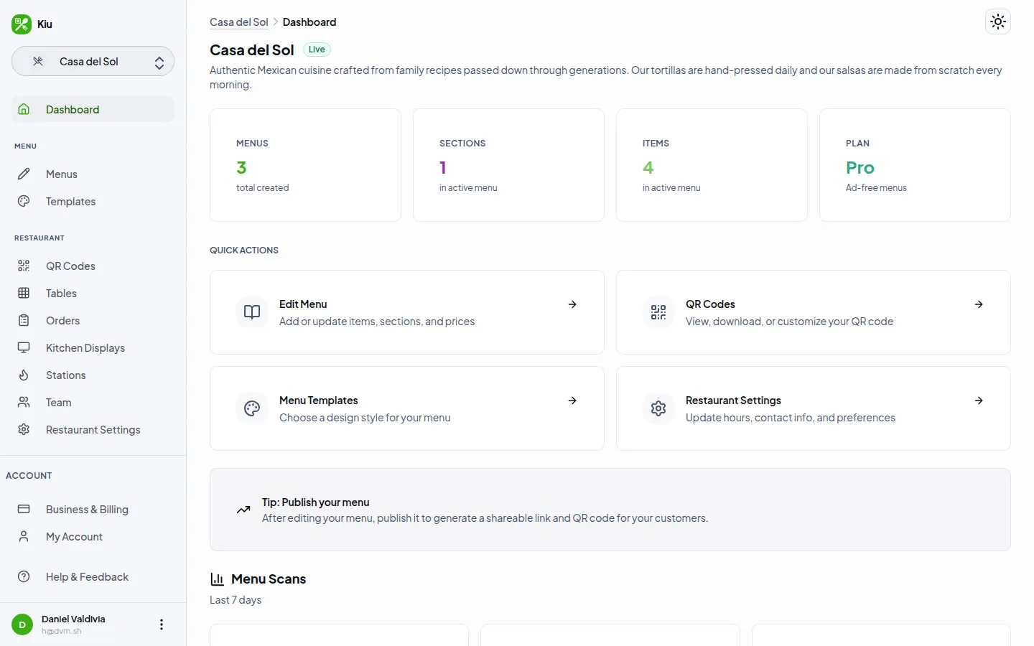Screen dimensions: 1034x646
Task: Click the Edit Menu quick action
Action: coord(407,312)
